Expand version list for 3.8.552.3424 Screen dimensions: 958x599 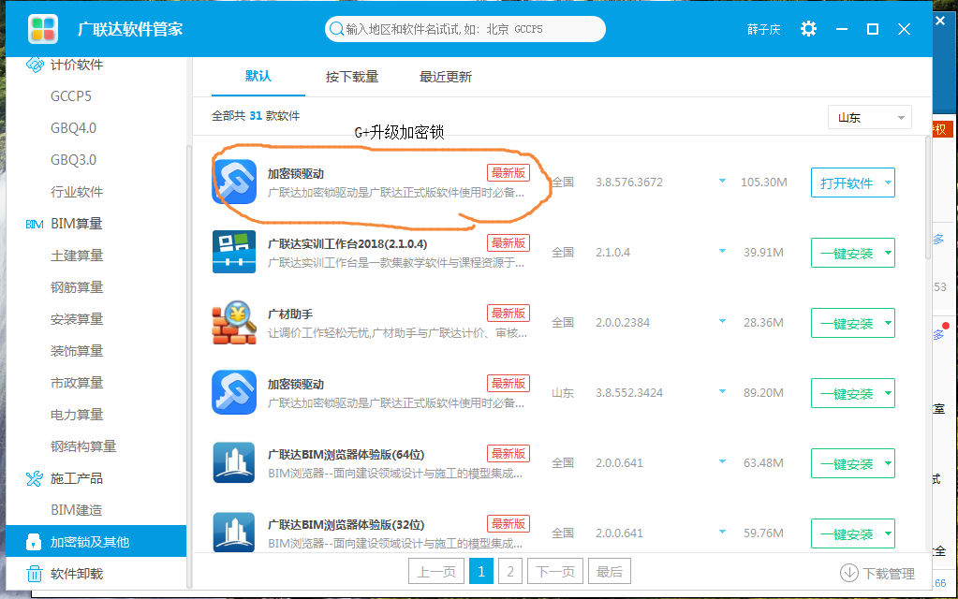click(x=722, y=391)
